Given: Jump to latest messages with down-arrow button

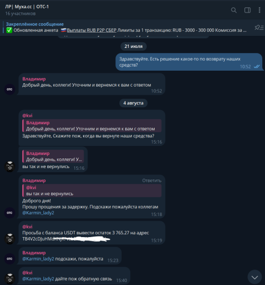Looking at the screenshot, I should pyautogui.click(x=255, y=277).
